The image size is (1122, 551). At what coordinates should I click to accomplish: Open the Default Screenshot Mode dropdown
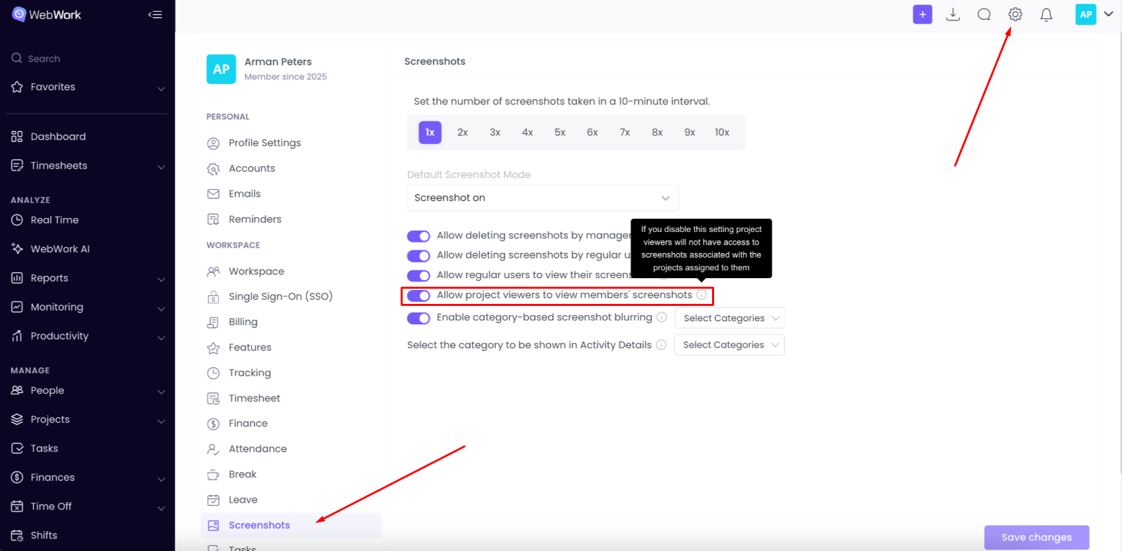[542, 198]
